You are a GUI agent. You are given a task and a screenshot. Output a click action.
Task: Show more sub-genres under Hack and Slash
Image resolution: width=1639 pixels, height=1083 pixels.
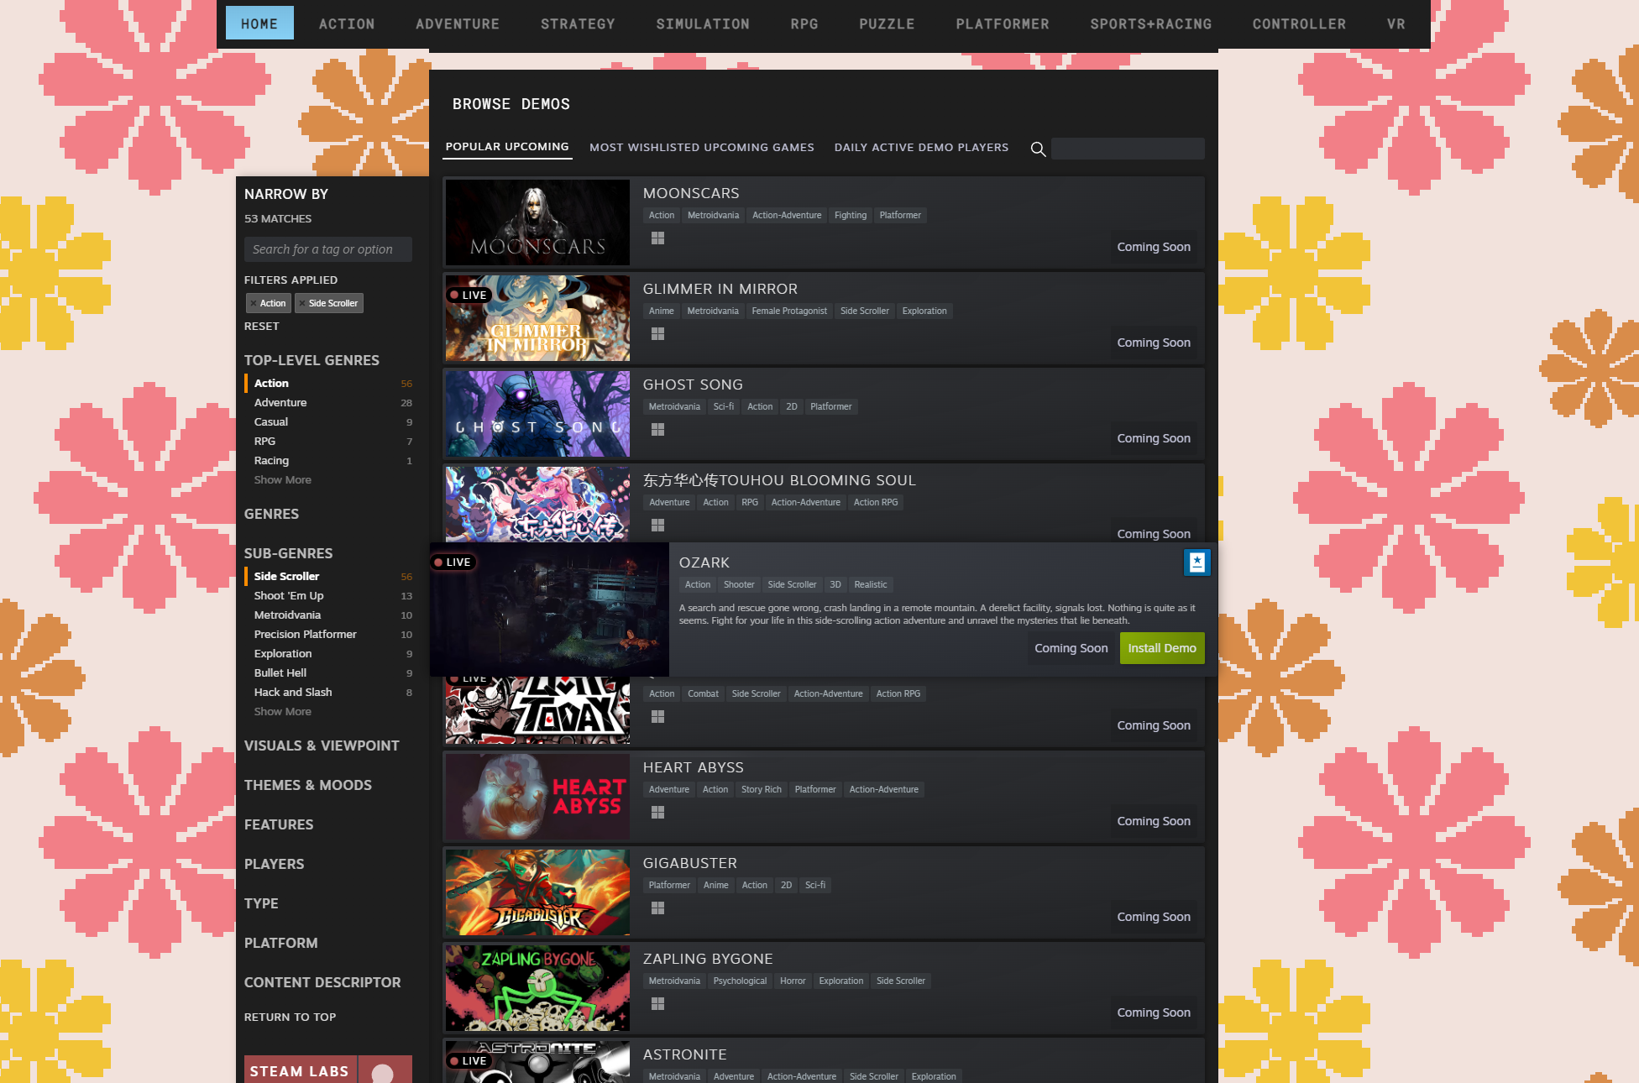click(x=282, y=712)
